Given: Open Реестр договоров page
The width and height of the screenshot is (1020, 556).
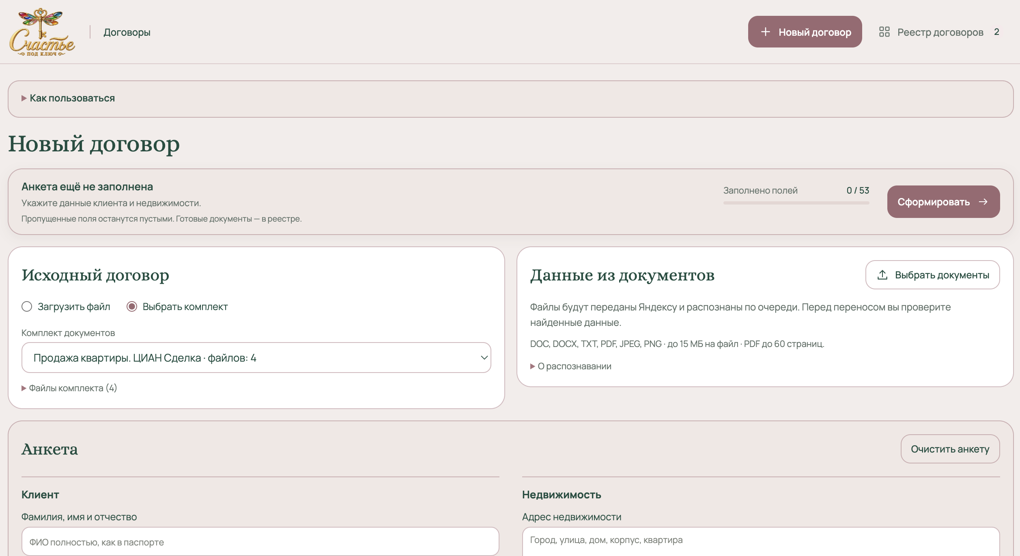Looking at the screenshot, I should coord(940,32).
